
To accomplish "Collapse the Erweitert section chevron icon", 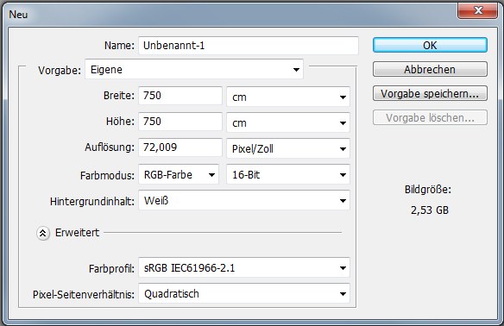I will tap(43, 233).
